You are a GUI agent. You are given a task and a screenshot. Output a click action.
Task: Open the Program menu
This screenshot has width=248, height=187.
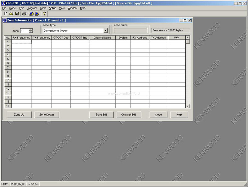32,8
